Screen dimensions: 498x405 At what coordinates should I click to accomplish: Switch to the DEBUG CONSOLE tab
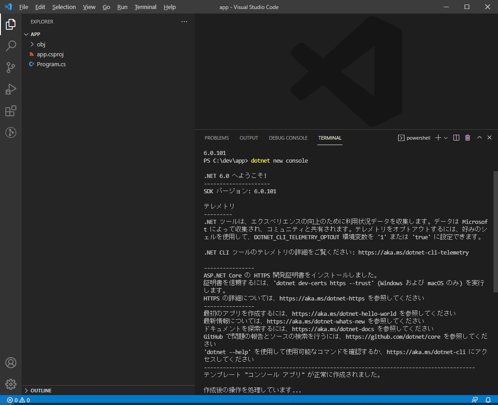tap(288, 138)
